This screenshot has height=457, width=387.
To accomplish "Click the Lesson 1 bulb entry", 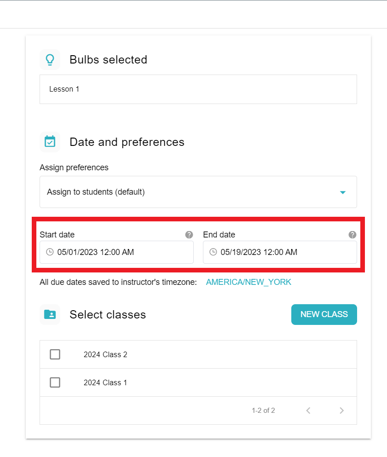I will (x=198, y=89).
